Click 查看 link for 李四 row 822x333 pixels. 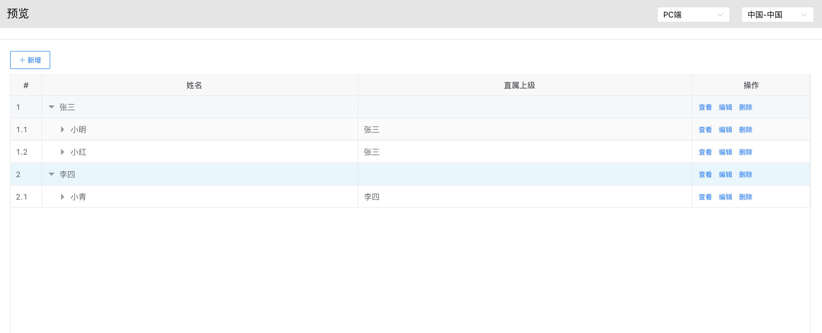coord(705,174)
